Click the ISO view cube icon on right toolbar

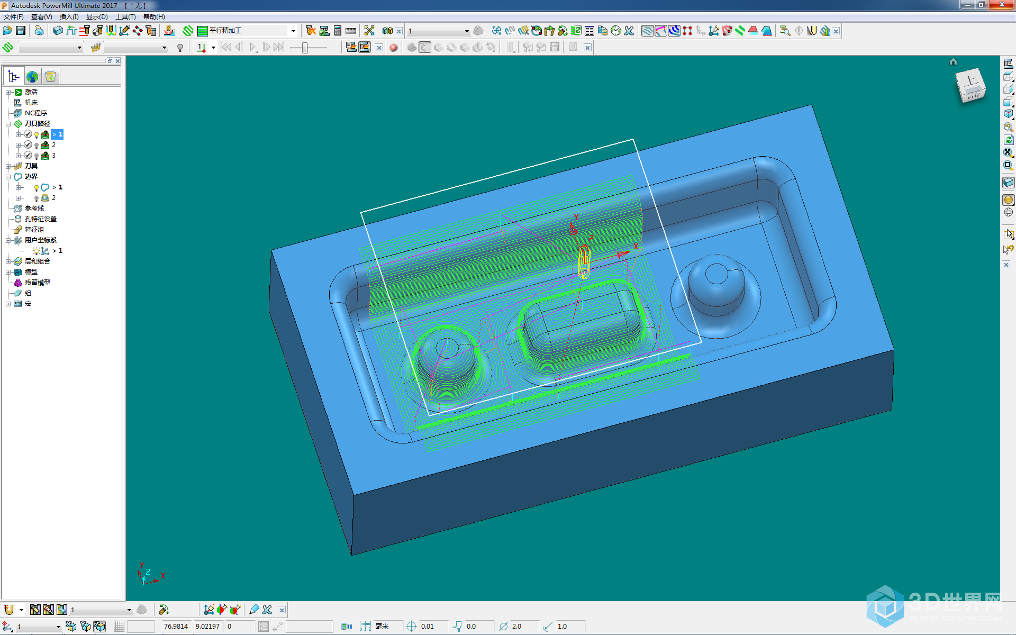(x=1008, y=114)
